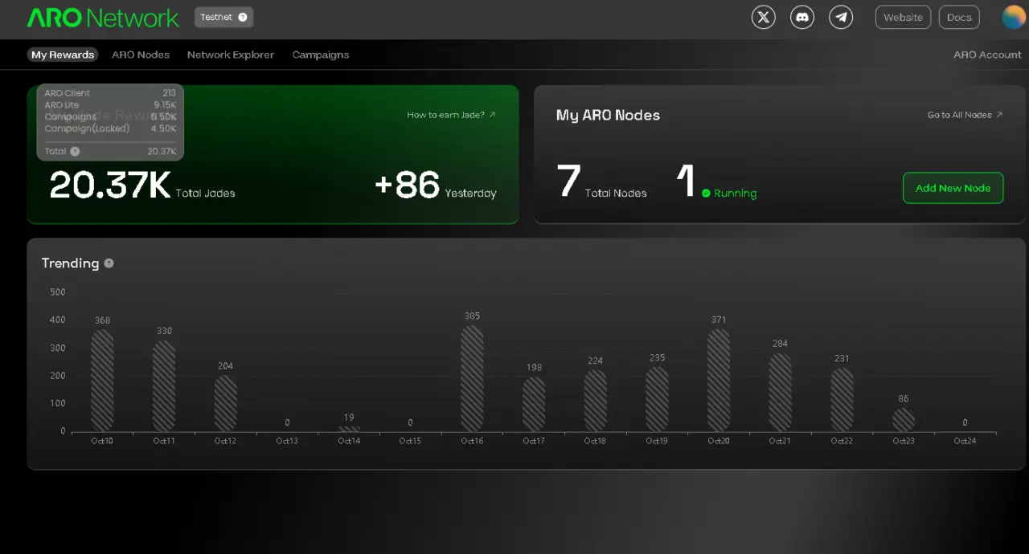This screenshot has height=554, width=1029.
Task: Switch to My Rewards tab
Action: click(x=63, y=55)
